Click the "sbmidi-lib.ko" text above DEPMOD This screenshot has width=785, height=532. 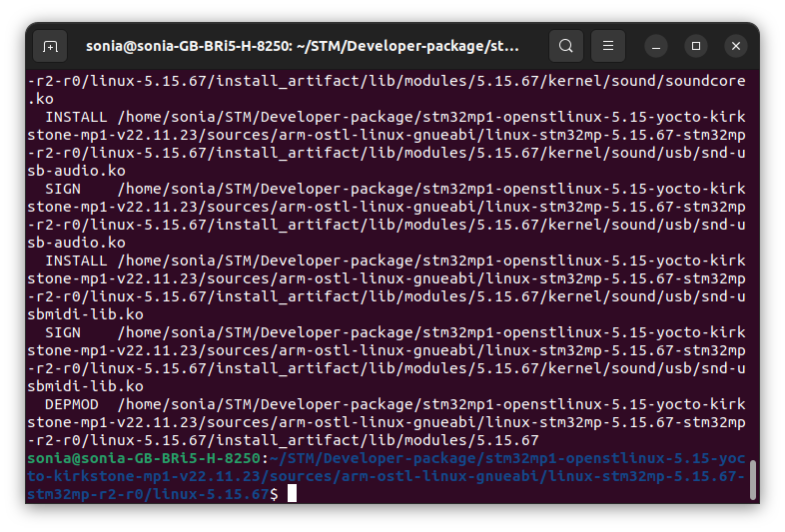(85, 386)
